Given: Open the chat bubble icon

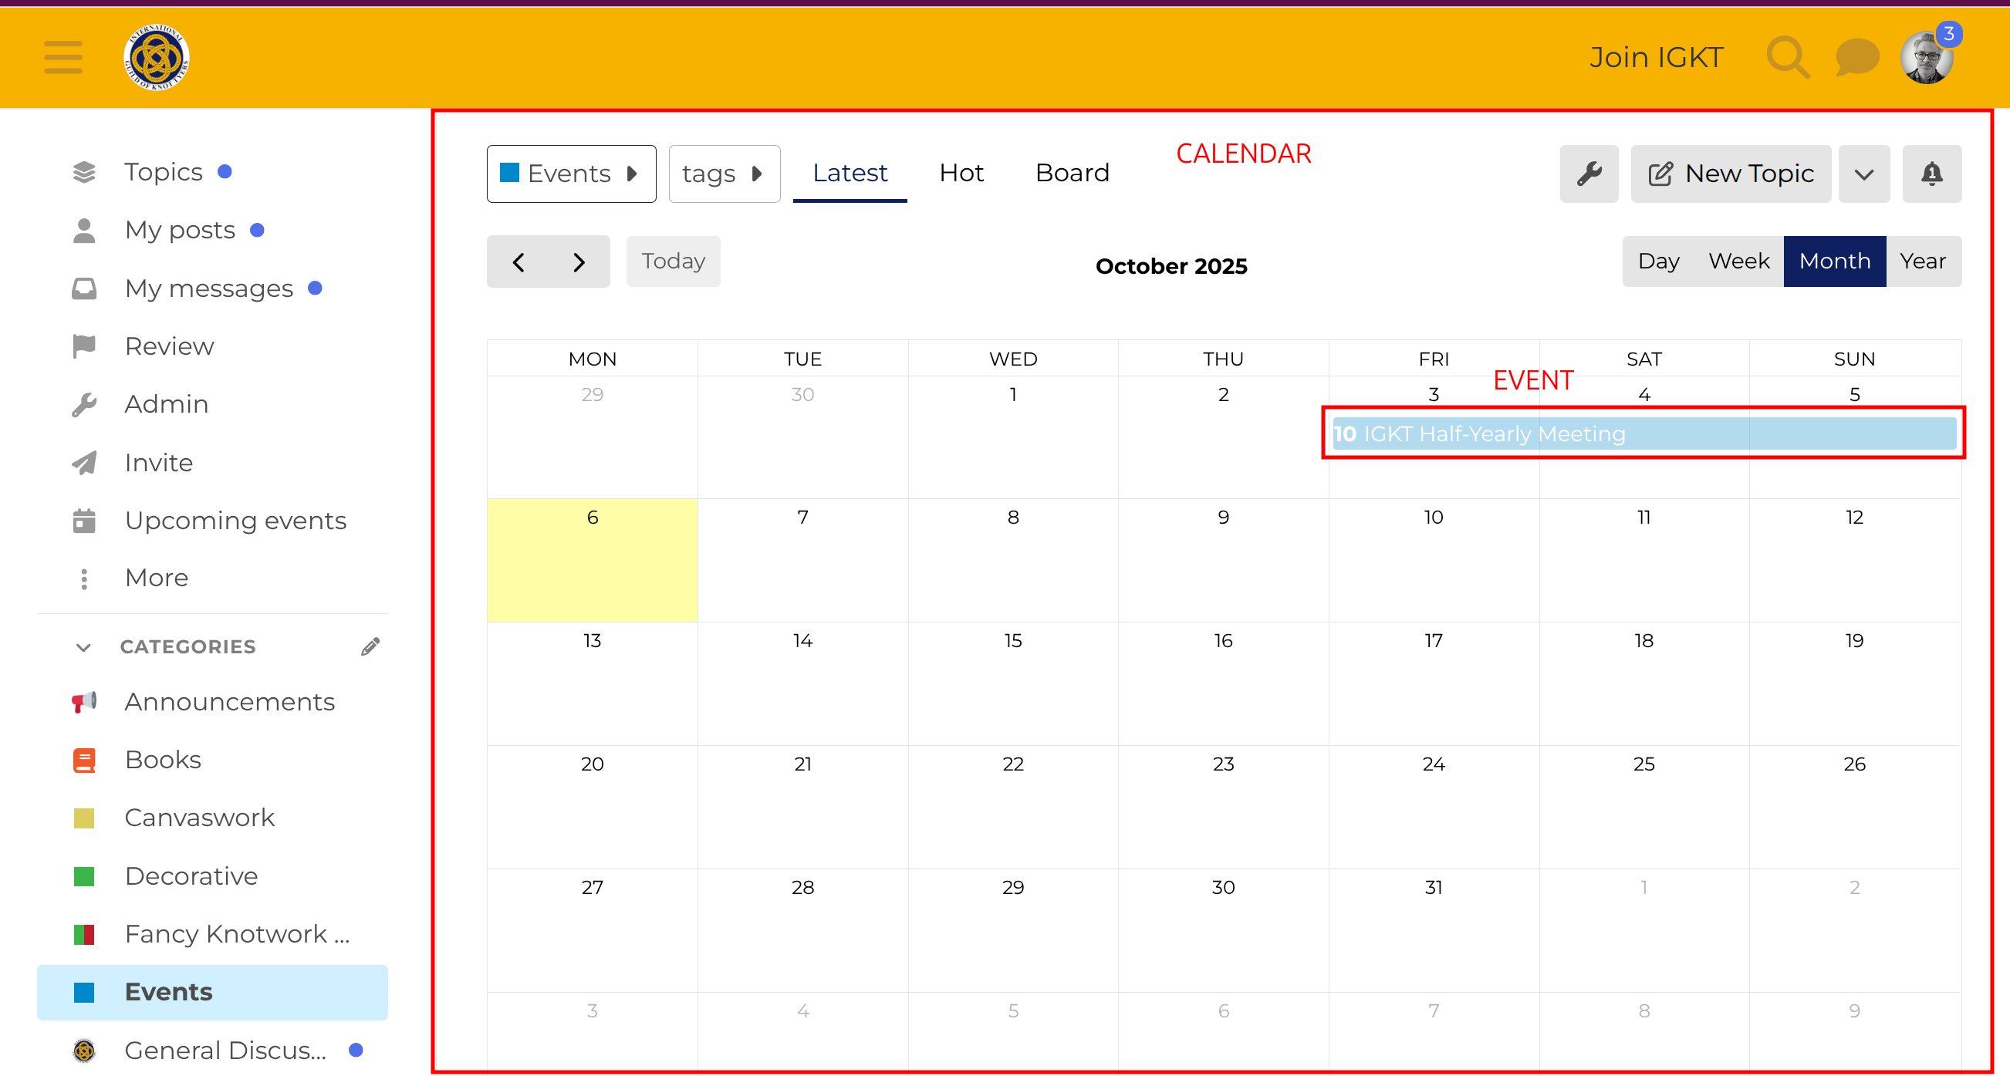Looking at the screenshot, I should (x=1856, y=58).
